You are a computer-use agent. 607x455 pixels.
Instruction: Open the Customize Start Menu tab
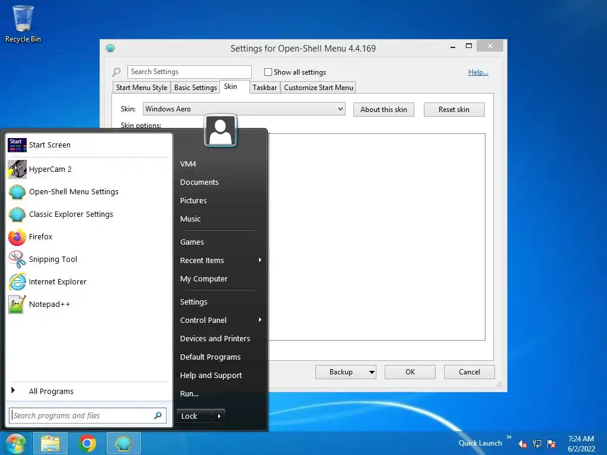[318, 88]
